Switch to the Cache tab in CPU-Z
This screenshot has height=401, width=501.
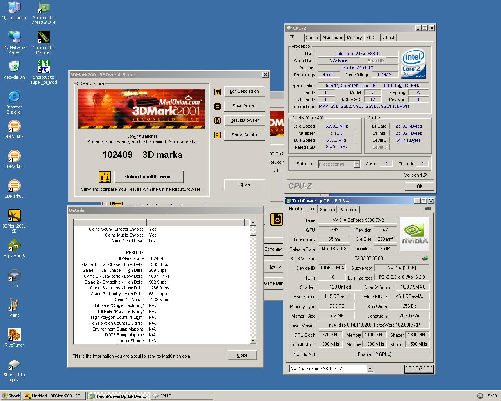tap(312, 38)
